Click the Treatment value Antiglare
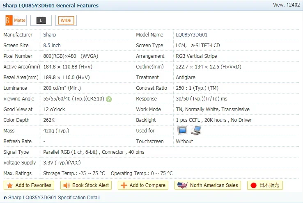Image resolution: width=303 pixels, height=203 pixels. [x=186, y=78]
